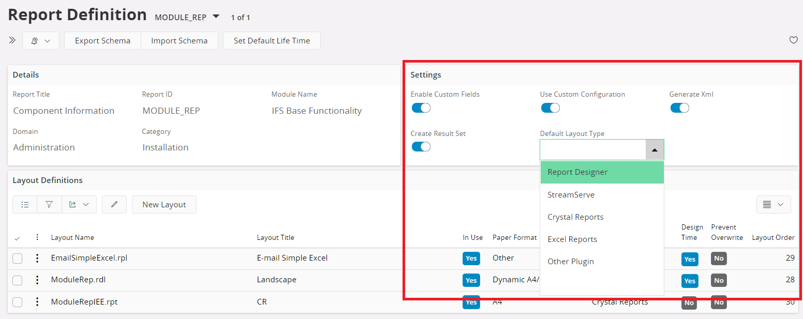Expand the double-chevron side panel icon
Screen dimensions: 803x319
12,40
